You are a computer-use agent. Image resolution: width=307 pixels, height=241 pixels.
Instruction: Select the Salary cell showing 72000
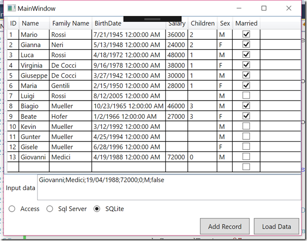pyautogui.click(x=176, y=157)
